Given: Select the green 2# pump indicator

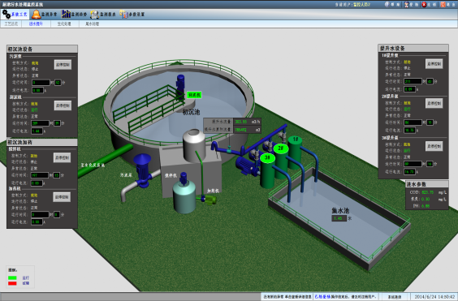Looking at the screenshot, I should [x=281, y=148].
